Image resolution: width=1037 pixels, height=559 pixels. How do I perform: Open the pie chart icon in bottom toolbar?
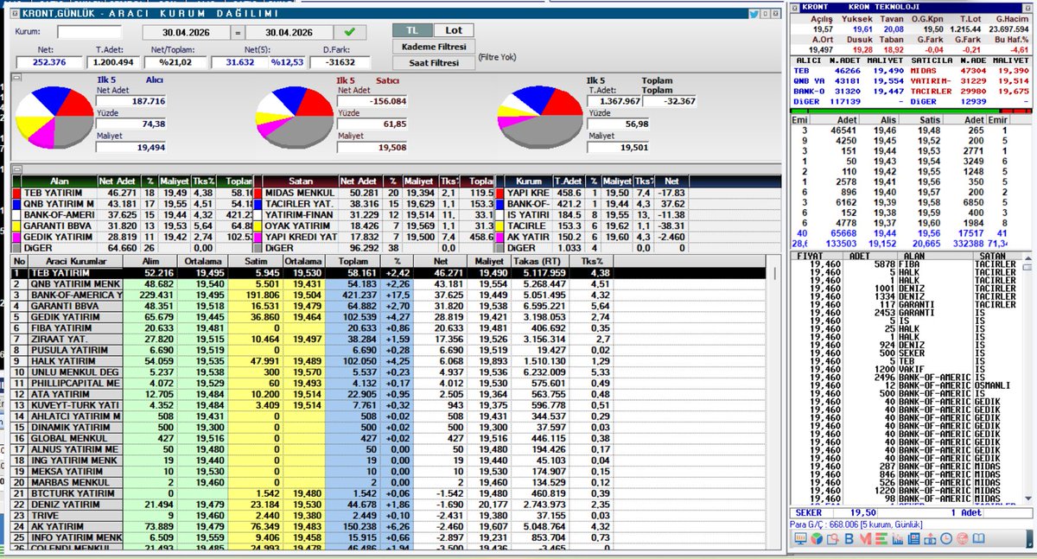(x=816, y=540)
